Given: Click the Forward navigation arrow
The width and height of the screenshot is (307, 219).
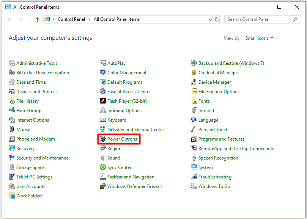Looking at the screenshot, I should coord(21,19).
